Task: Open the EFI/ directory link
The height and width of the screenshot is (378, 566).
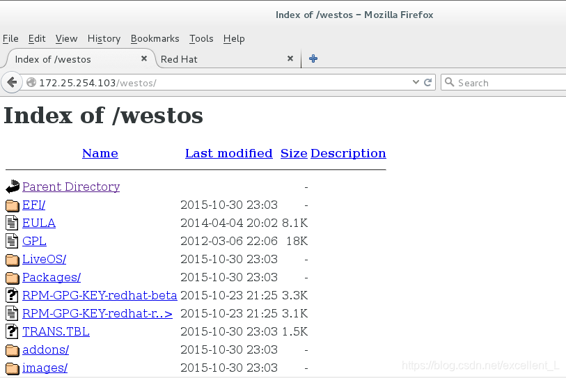Action: coord(34,205)
